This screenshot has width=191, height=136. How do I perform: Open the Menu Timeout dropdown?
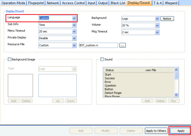click(x=74, y=31)
